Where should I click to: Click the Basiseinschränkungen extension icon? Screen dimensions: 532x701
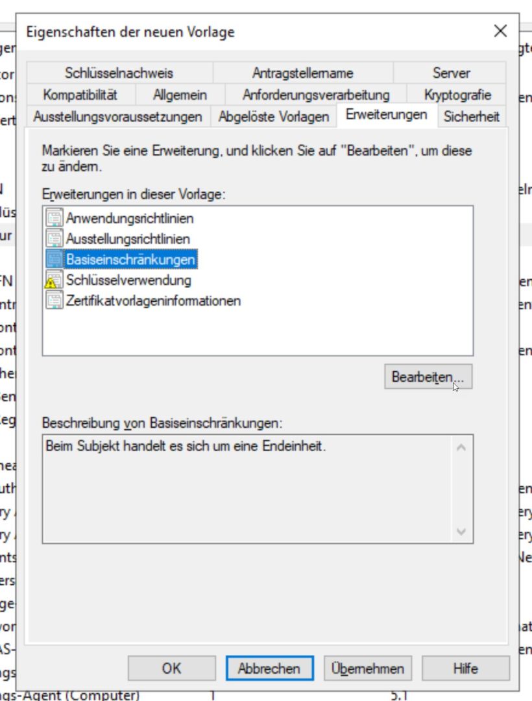tap(54, 259)
